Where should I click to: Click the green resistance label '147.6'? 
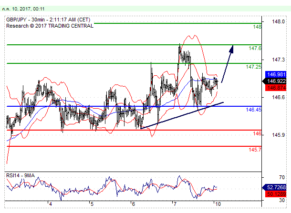(x=255, y=48)
